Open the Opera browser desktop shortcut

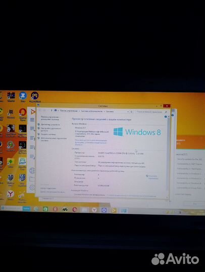click(23, 114)
